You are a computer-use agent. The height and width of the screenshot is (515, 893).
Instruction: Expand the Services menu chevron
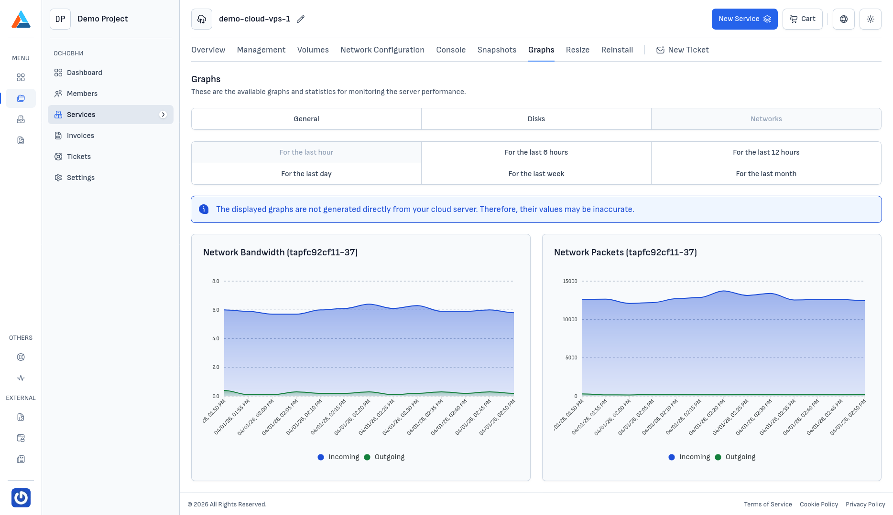click(163, 115)
